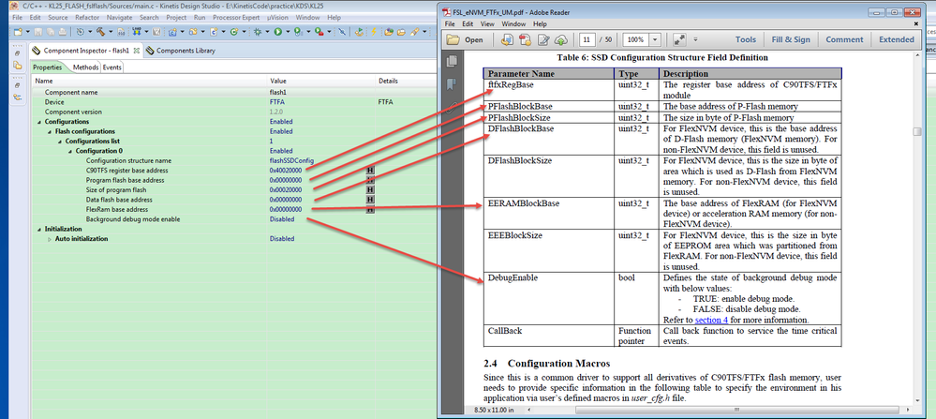Open the Extended pane
Image resolution: width=936 pixels, height=419 pixels.
896,39
